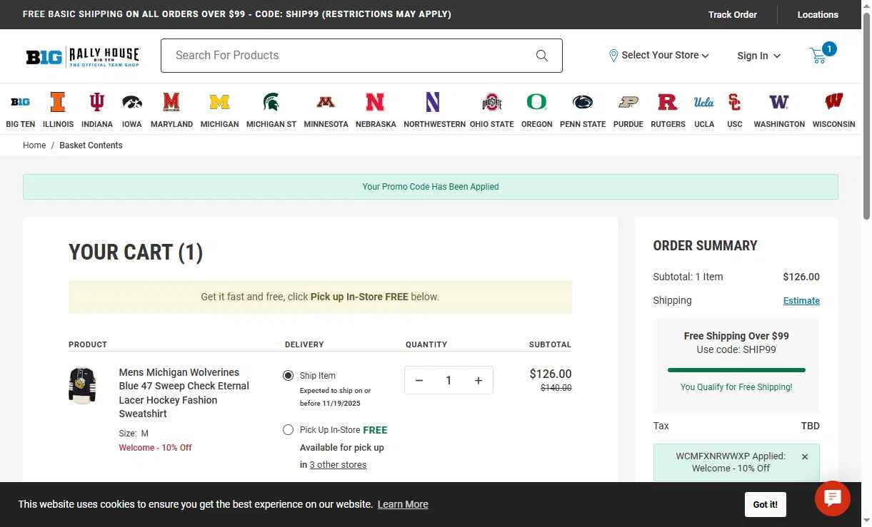Image resolution: width=872 pixels, height=527 pixels.
Task: Open the Big Ten Rally House logo
Action: click(83, 56)
